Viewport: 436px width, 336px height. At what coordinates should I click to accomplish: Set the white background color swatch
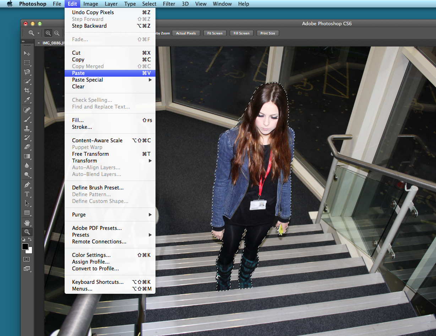tap(30, 251)
